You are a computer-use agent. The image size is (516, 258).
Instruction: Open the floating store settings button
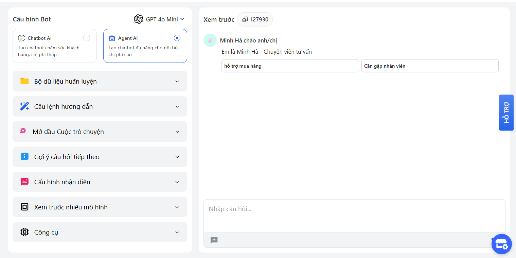pyautogui.click(x=501, y=244)
